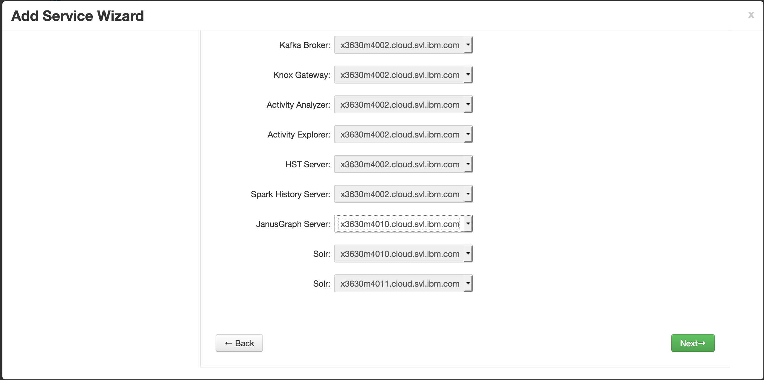Click the green Next button

pos(693,343)
